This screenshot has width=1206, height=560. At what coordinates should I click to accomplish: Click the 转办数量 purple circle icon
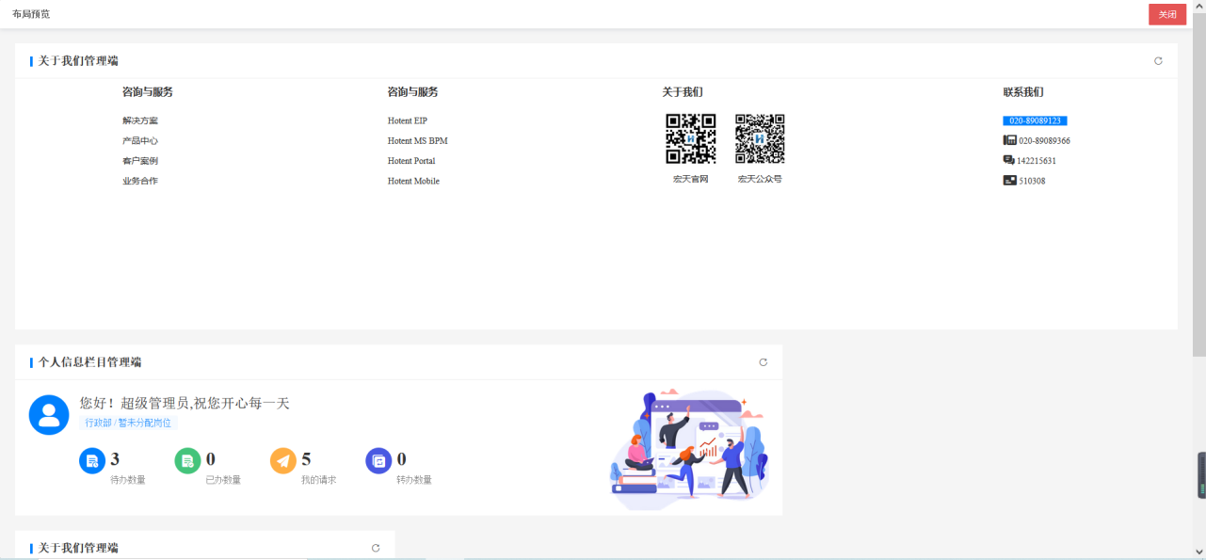(378, 461)
